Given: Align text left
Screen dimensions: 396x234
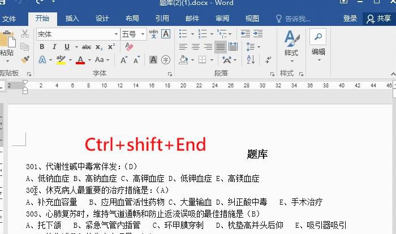Looking at the screenshot, I should (183, 47).
